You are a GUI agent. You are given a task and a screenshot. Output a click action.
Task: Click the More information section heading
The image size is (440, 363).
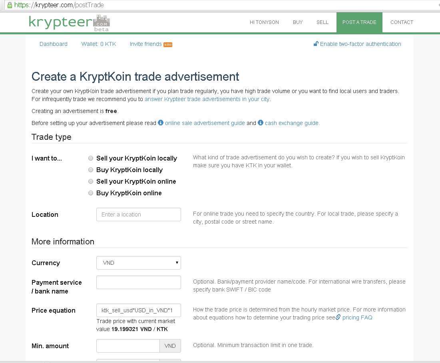63,242
